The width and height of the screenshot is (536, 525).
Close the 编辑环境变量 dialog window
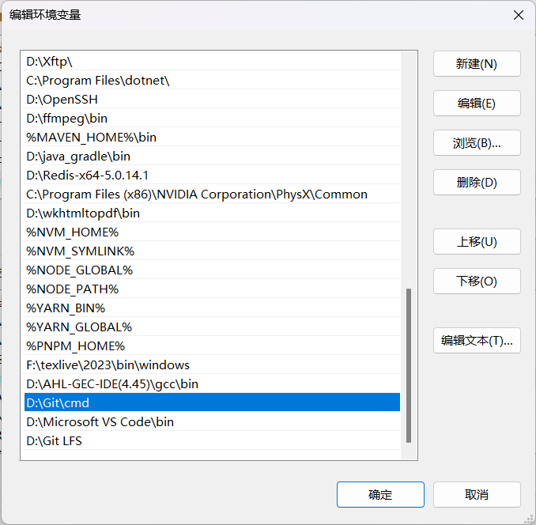click(518, 15)
